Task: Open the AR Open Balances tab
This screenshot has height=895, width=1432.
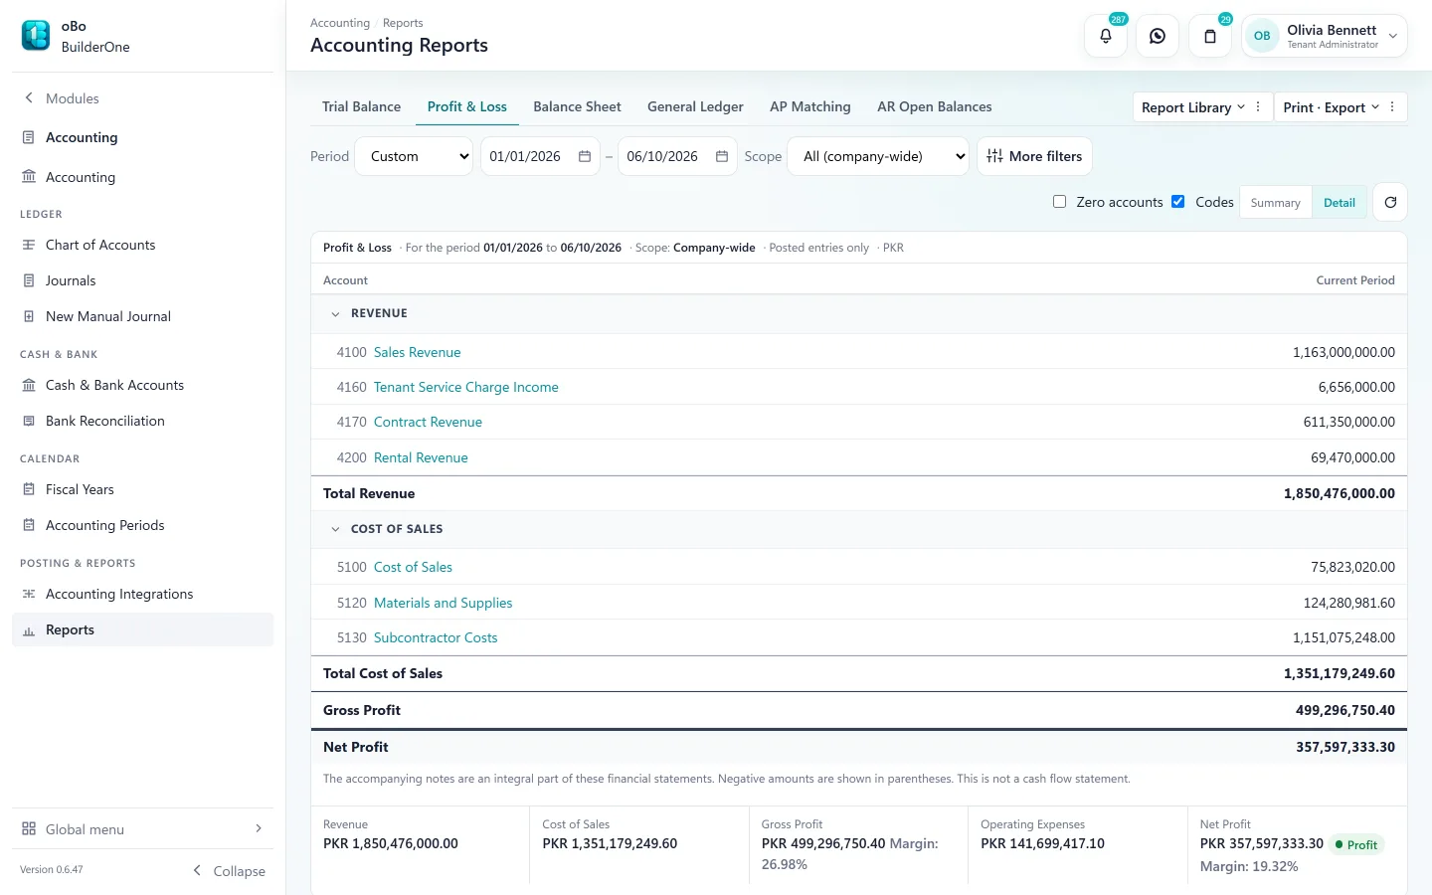Action: pos(935,106)
